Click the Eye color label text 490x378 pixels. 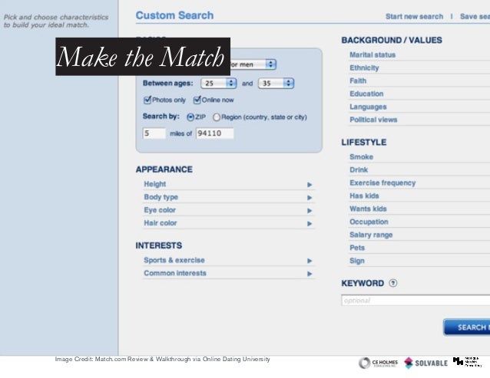[x=160, y=210]
